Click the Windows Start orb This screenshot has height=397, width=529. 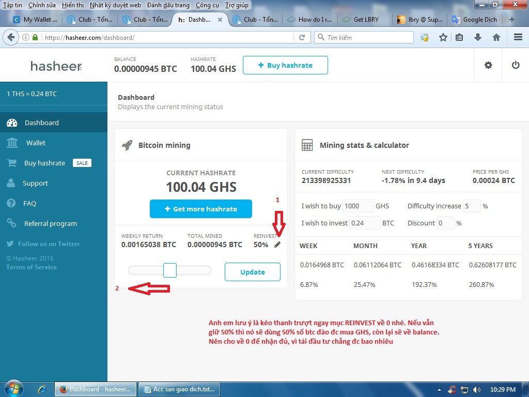13,388
